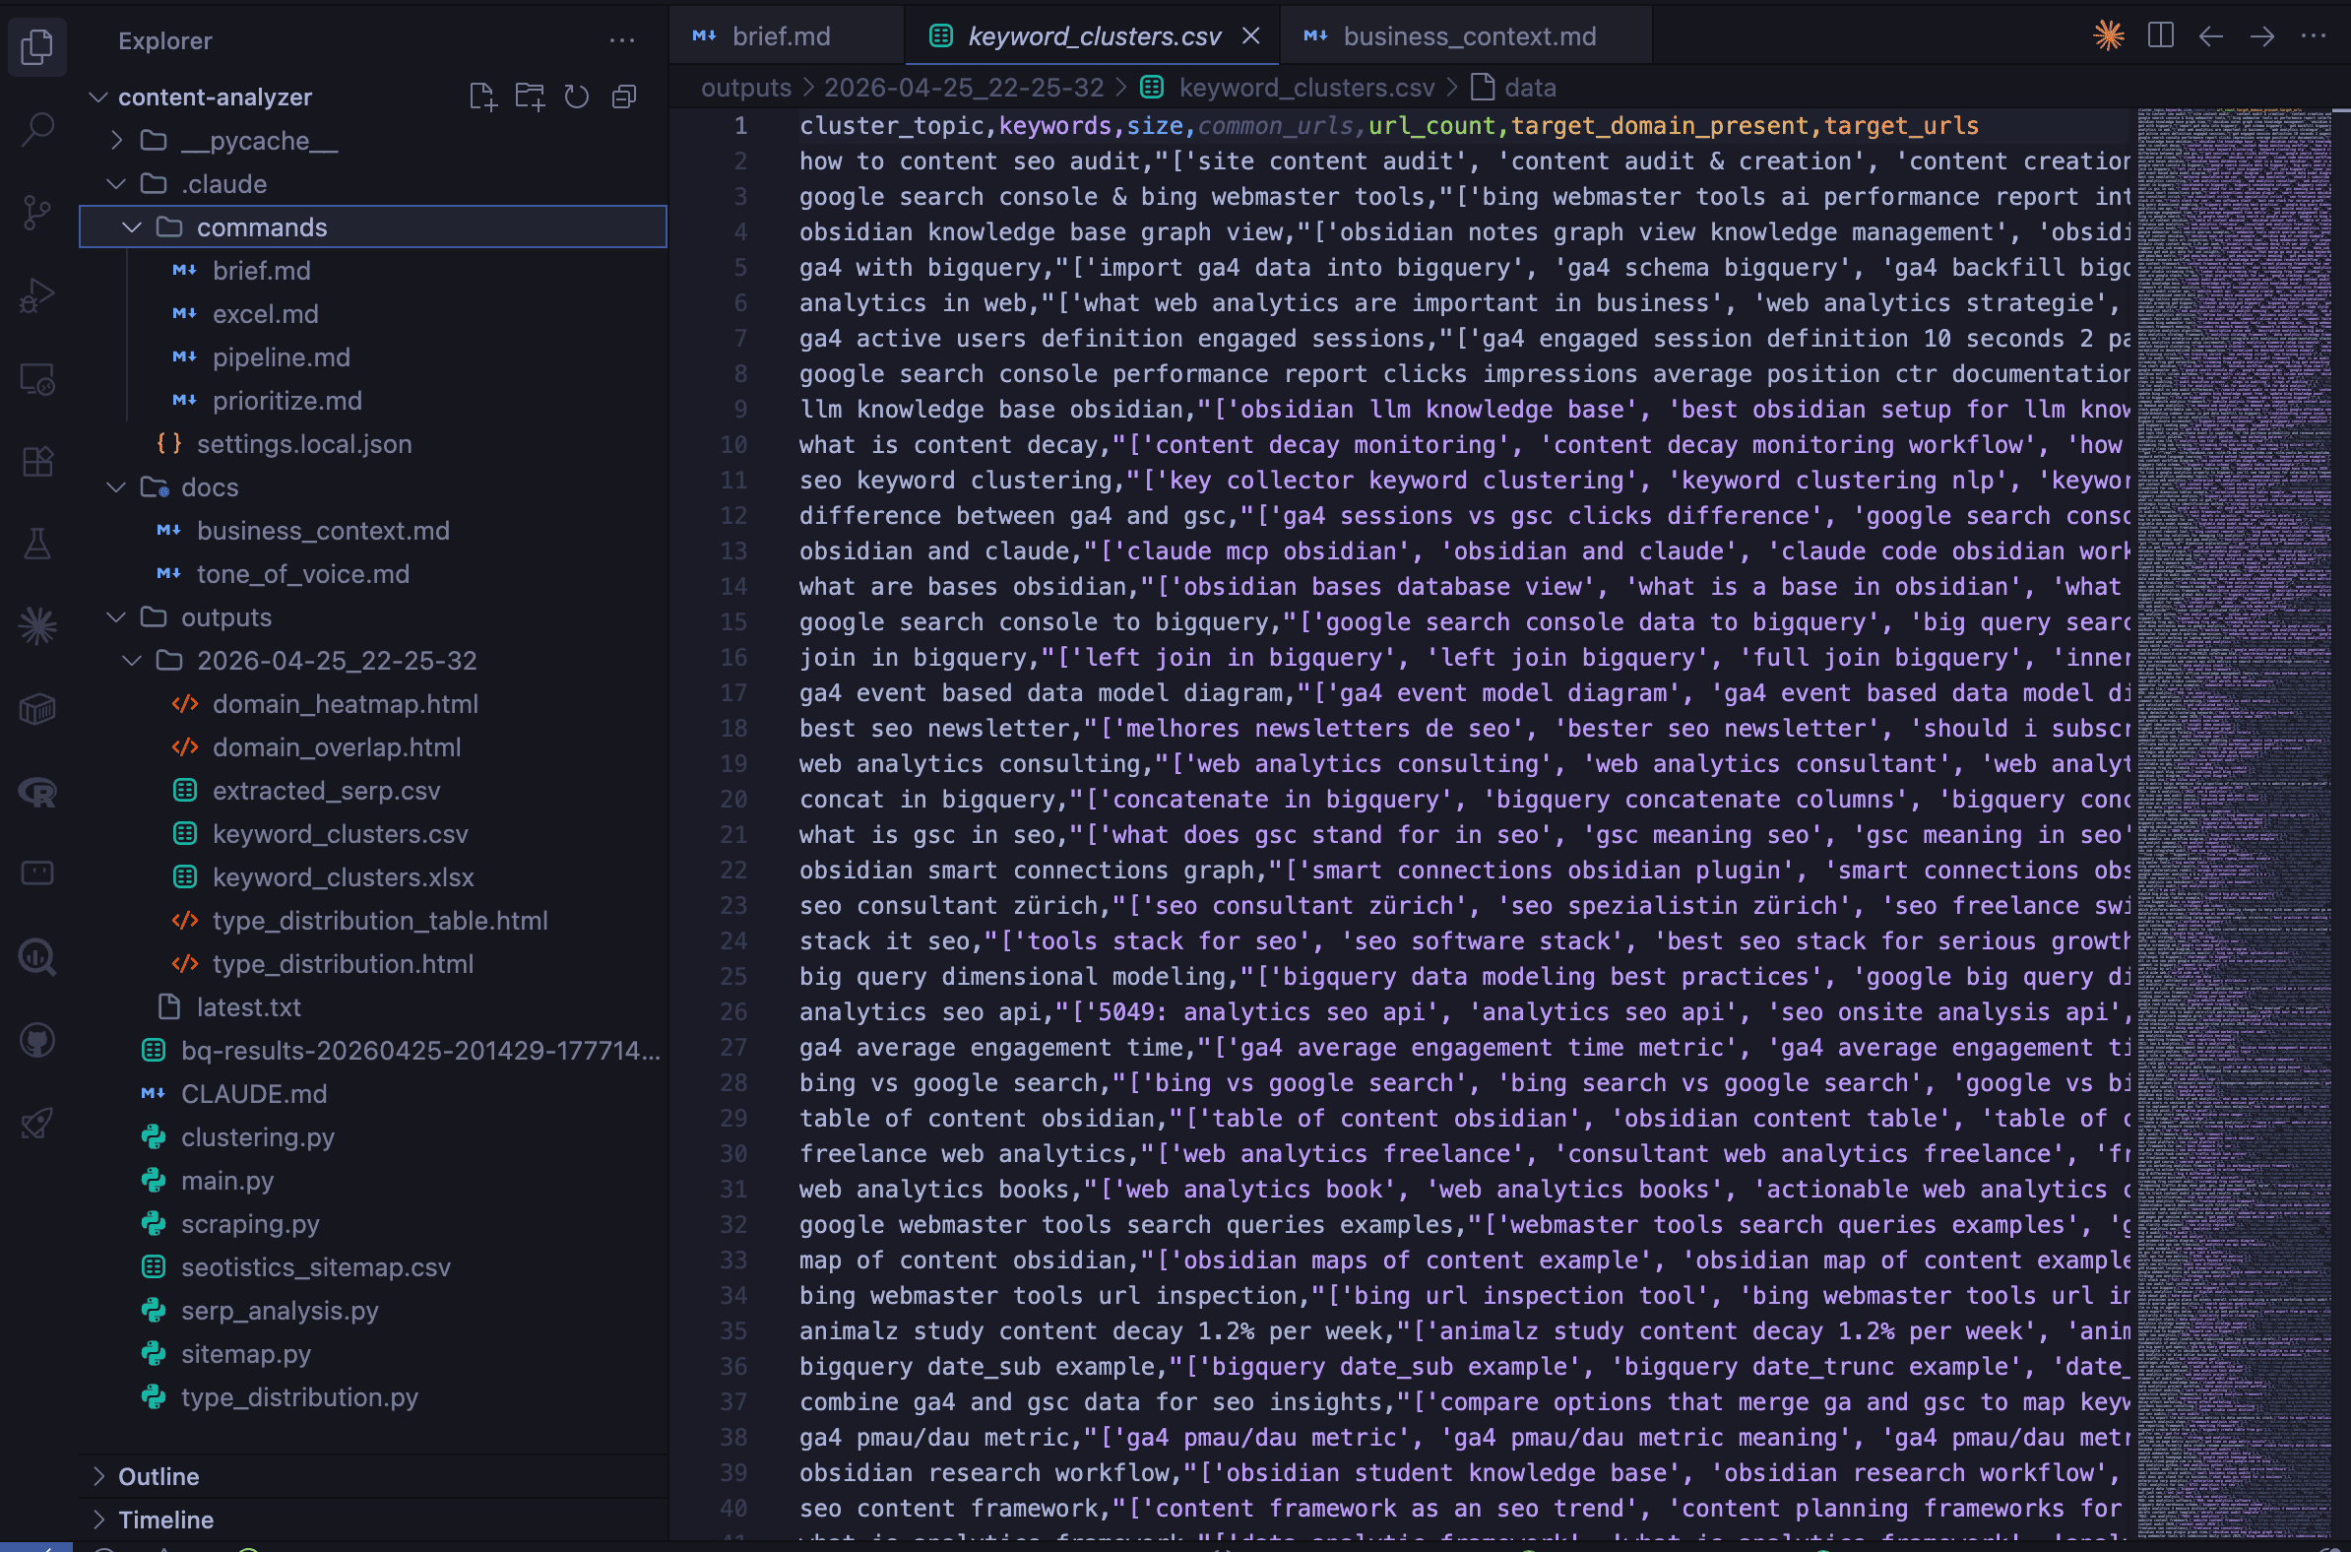The width and height of the screenshot is (2351, 1552).
Task: Split the editor to the right
Action: [x=2160, y=36]
